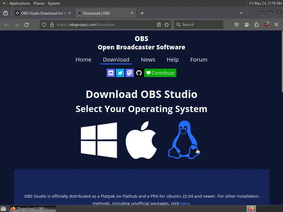This screenshot has height=212, width=283.
Task: Click the page vertical scrollbar
Action: [x=282, y=62]
